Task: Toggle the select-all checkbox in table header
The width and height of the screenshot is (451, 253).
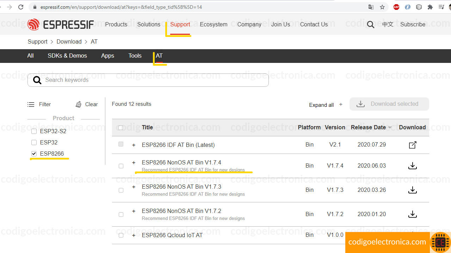Action: 121,128
